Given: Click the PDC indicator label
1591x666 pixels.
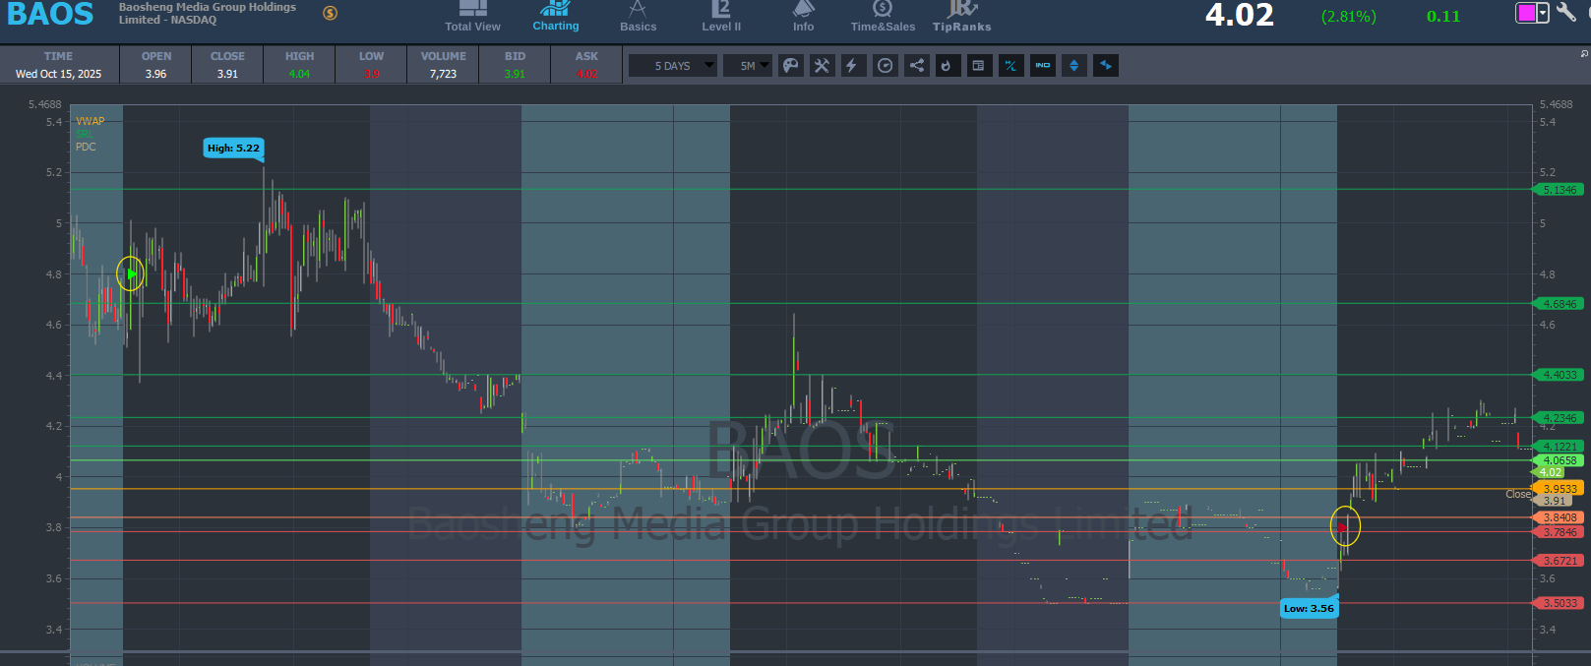Looking at the screenshot, I should coord(86,147).
